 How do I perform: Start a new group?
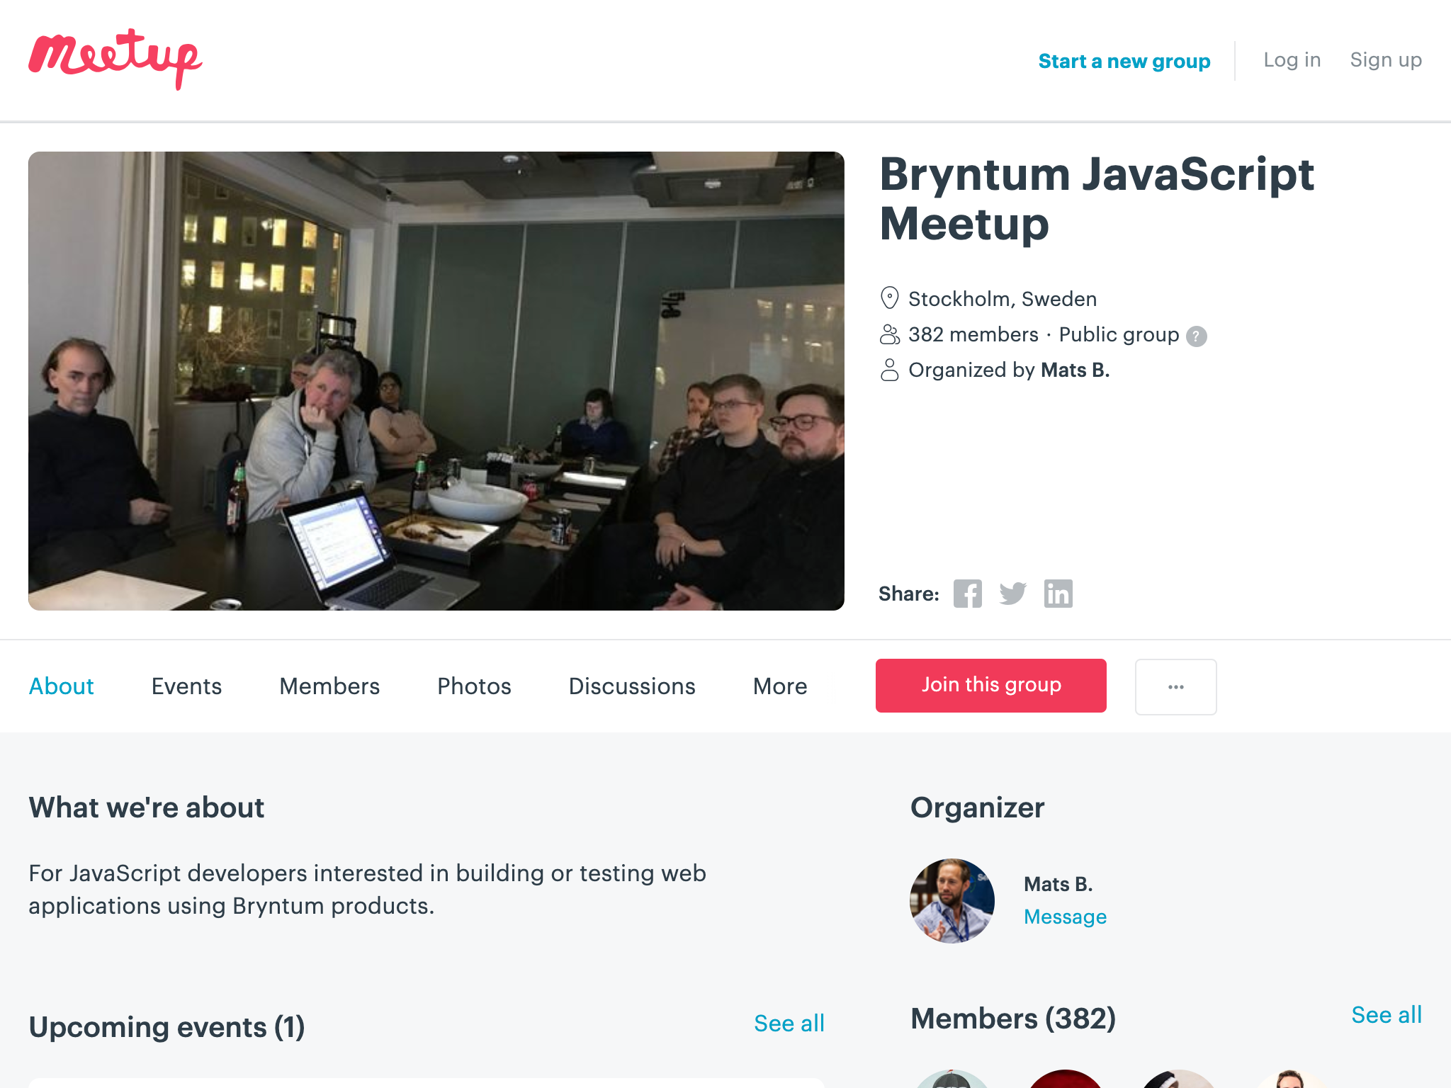pyautogui.click(x=1124, y=61)
